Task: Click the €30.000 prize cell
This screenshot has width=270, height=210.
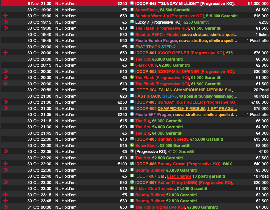Action: (x=261, y=72)
